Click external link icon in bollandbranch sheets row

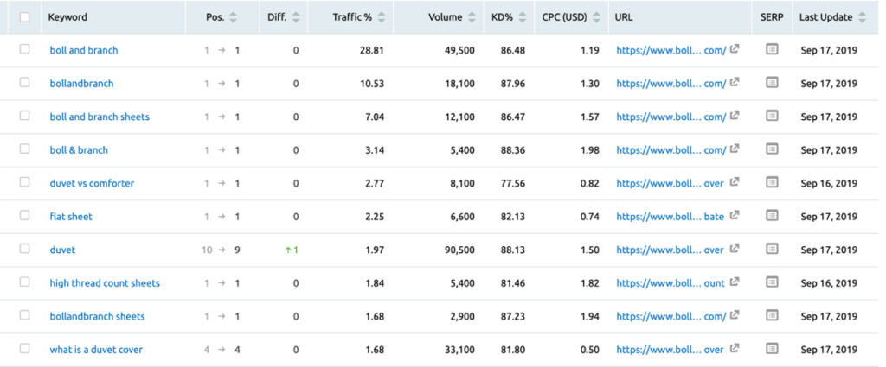point(735,315)
